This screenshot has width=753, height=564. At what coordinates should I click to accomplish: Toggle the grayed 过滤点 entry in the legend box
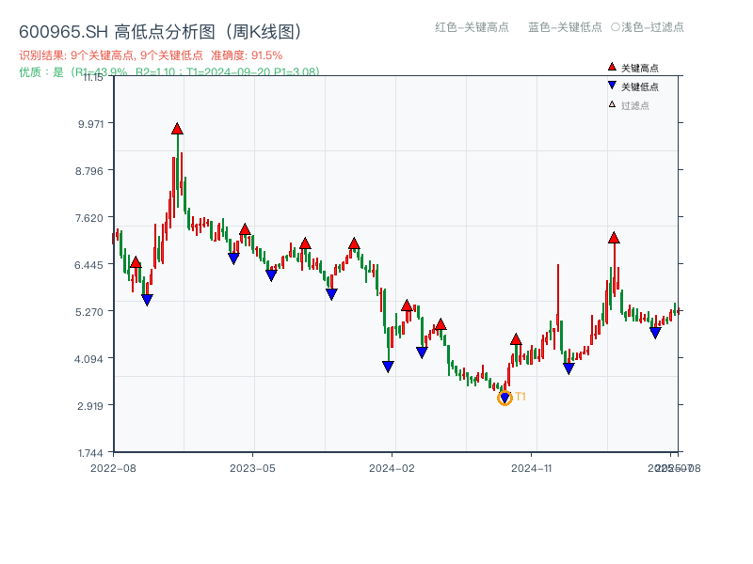tap(632, 102)
